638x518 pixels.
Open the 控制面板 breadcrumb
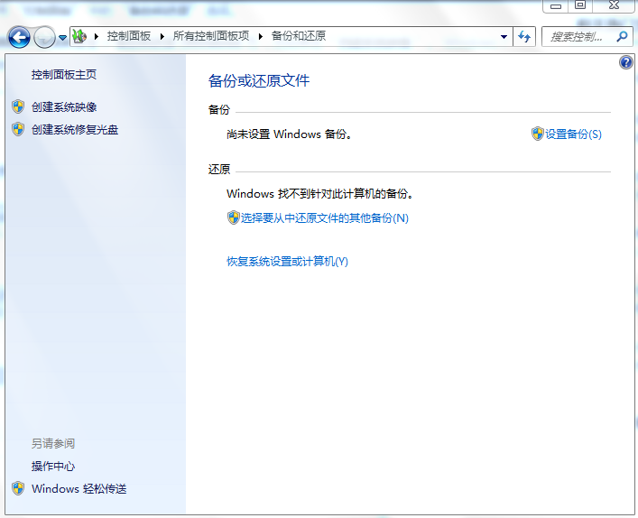click(x=128, y=36)
